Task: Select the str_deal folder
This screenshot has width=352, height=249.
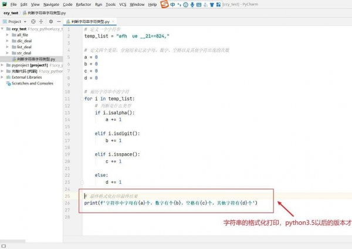Action: [x=24, y=53]
